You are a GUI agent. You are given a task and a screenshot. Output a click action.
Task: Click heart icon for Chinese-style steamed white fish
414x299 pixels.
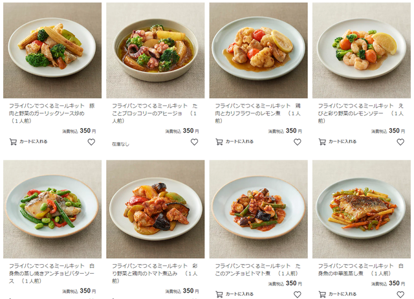pyautogui.click(x=400, y=294)
